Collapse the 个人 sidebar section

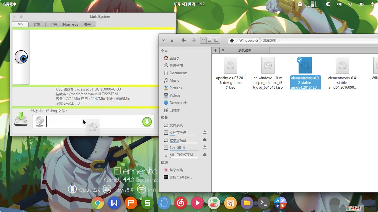pyautogui.click(x=164, y=51)
